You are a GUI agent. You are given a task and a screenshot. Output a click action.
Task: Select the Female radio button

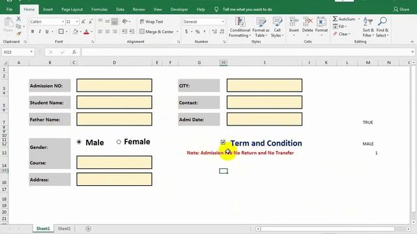(119, 142)
